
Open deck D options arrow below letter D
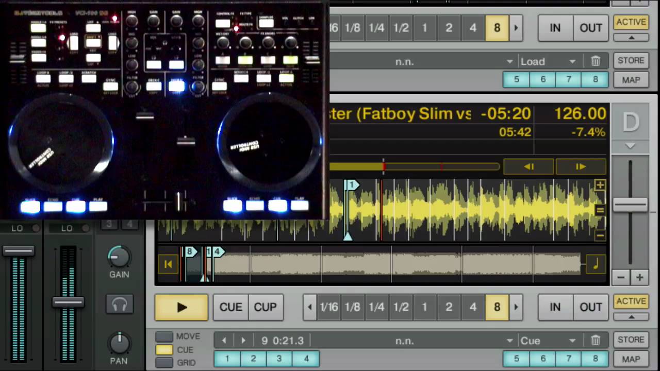click(x=630, y=146)
